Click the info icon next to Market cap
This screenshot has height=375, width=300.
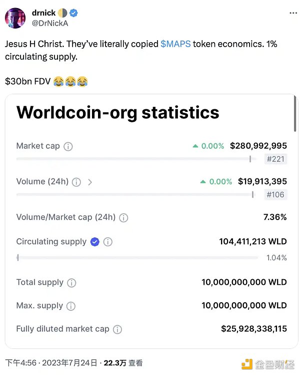[x=68, y=146]
